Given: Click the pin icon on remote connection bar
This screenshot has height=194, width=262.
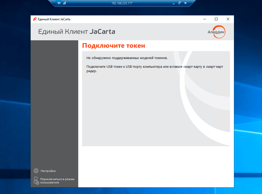Looking at the screenshot, I should pyautogui.click(x=59, y=3).
